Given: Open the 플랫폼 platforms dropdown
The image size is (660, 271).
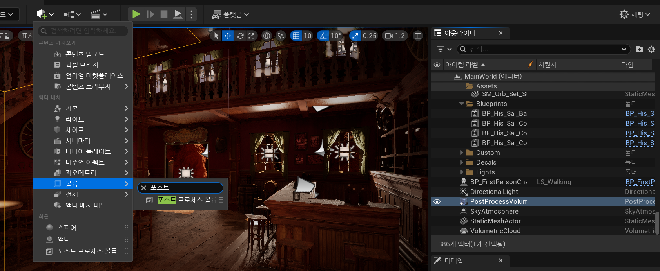Looking at the screenshot, I should pyautogui.click(x=230, y=14).
